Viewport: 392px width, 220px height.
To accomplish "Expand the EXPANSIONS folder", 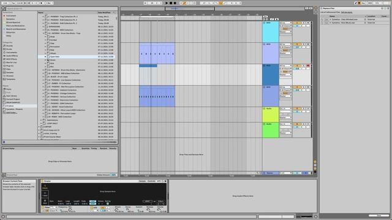I will 43,26.
